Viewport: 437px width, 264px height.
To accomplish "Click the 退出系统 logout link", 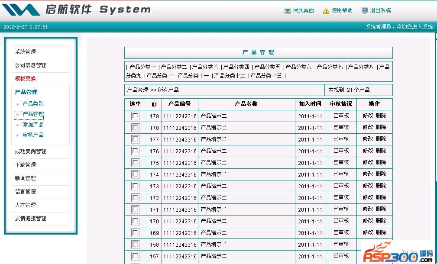I will point(380,10).
